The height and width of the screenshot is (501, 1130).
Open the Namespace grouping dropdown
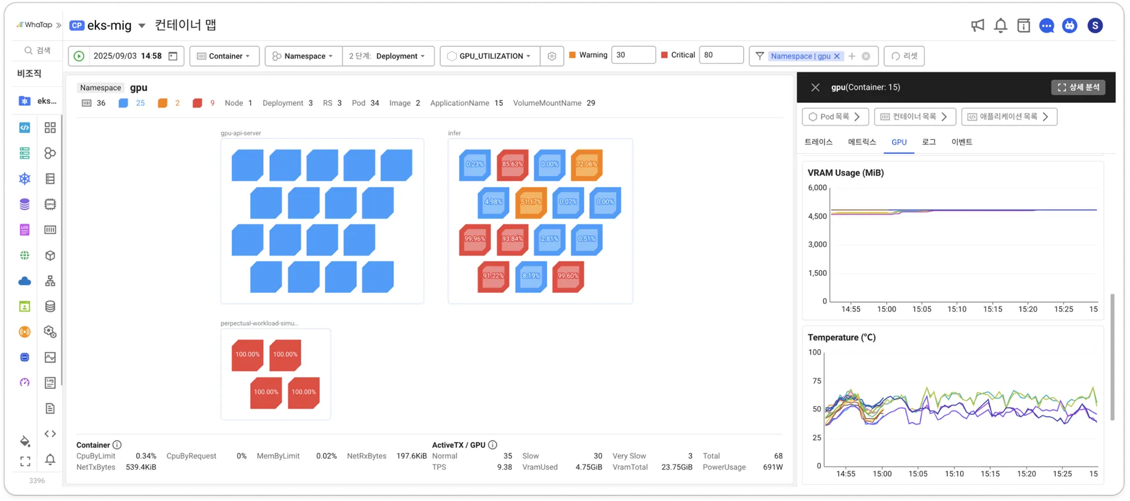tap(303, 56)
